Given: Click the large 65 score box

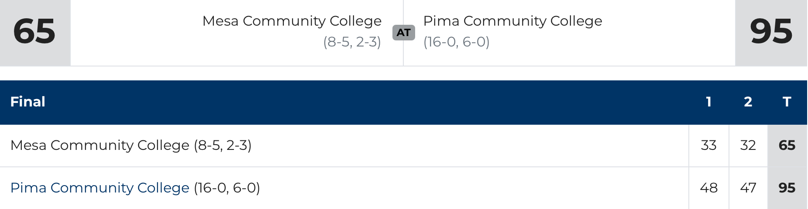Looking at the screenshot, I should tap(34, 32).
